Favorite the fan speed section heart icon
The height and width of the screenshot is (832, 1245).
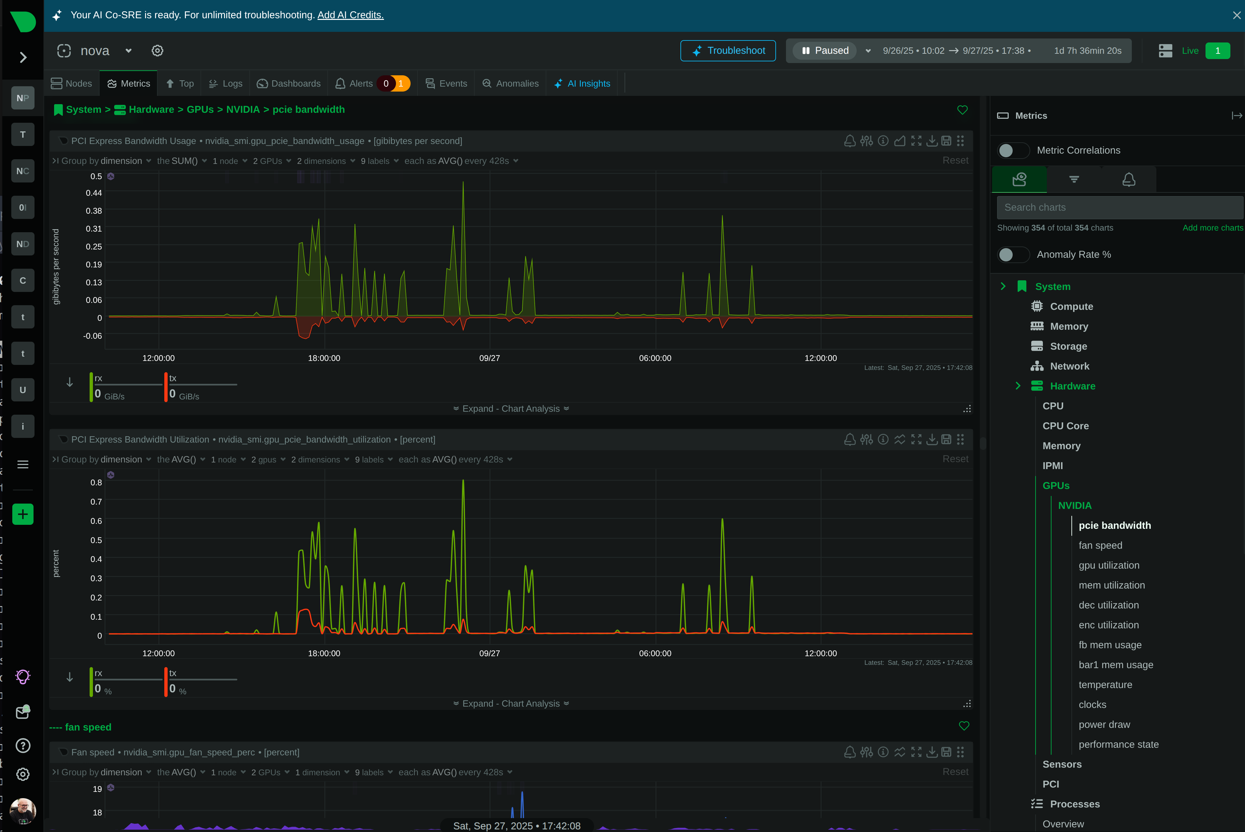[x=964, y=726]
